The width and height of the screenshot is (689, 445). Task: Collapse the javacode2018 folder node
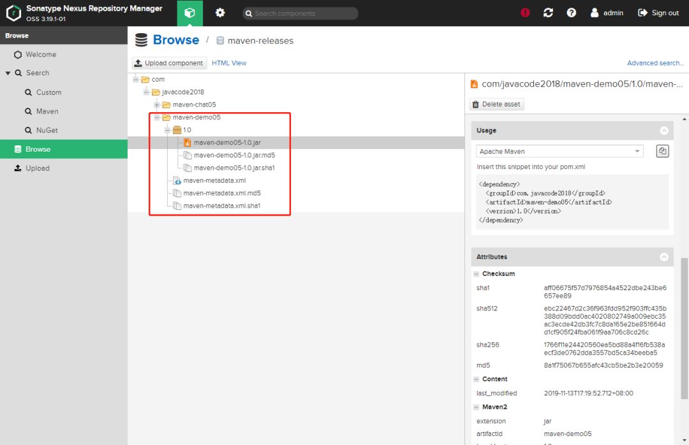click(146, 92)
